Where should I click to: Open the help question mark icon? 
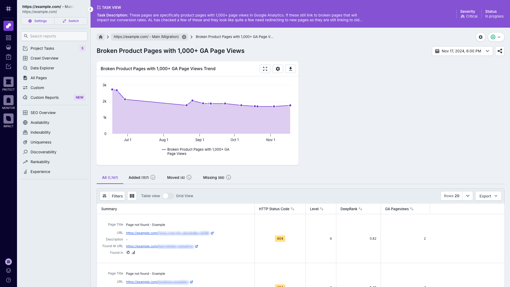[8, 280]
